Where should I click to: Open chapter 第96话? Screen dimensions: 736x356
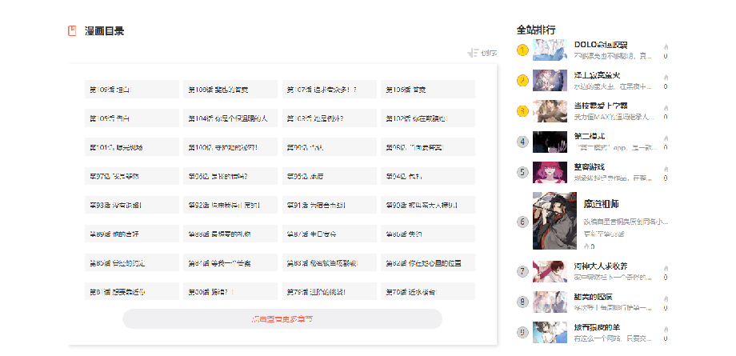[x=230, y=176]
